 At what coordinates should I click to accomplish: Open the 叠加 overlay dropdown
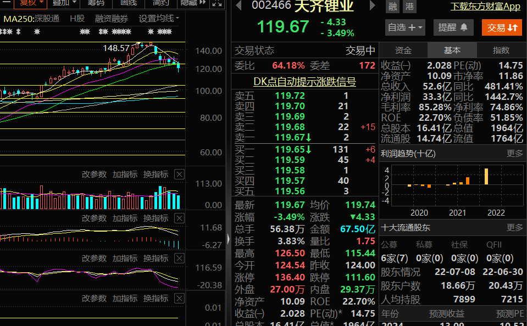64,3
